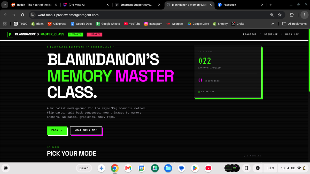Screen dimensions: 310x174
Task: Open the WEALTH green tag
Action: point(75,34)
